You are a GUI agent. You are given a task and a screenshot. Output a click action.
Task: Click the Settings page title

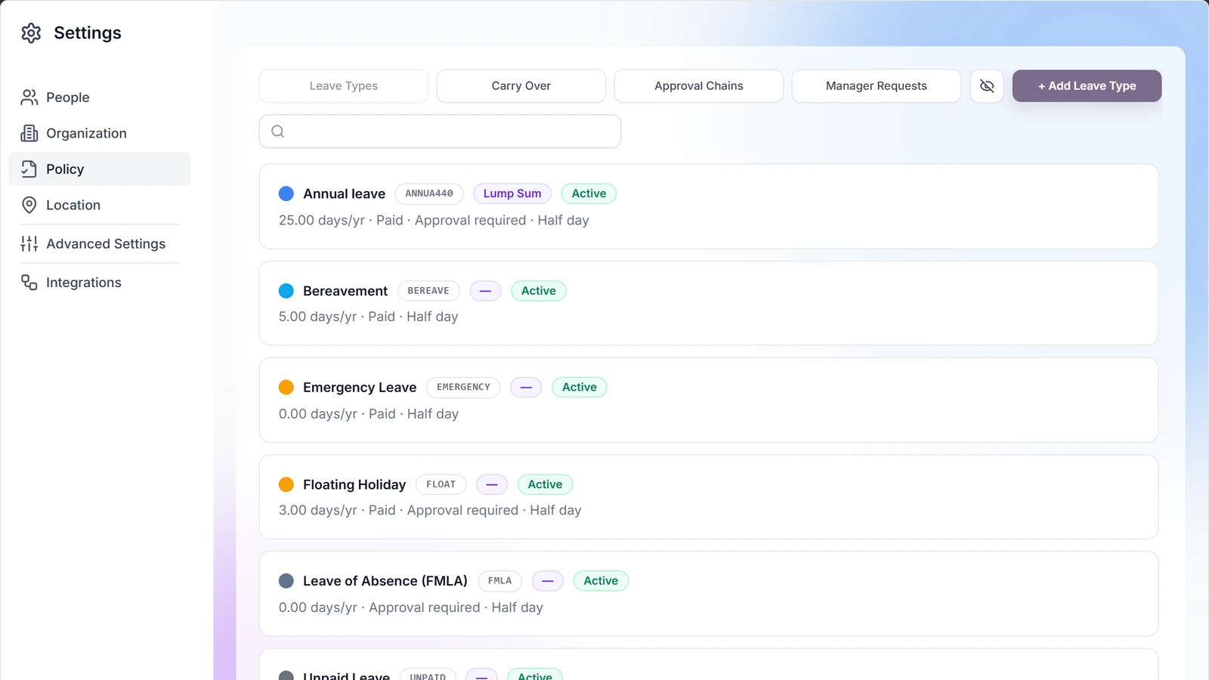tap(88, 33)
